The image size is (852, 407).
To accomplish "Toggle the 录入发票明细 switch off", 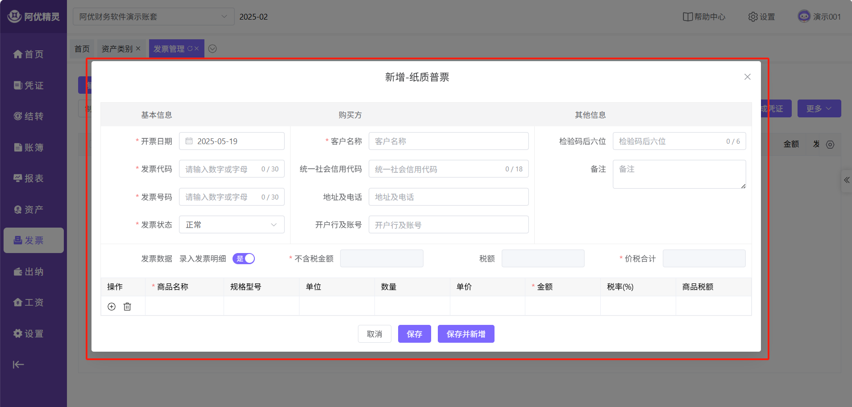I will pos(244,259).
